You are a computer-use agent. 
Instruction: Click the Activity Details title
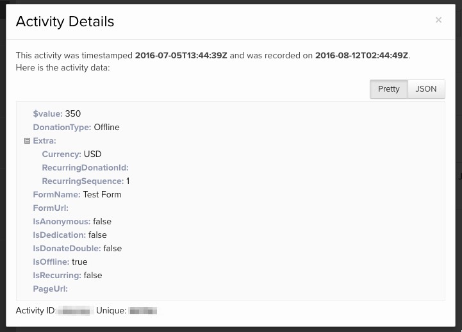point(65,21)
